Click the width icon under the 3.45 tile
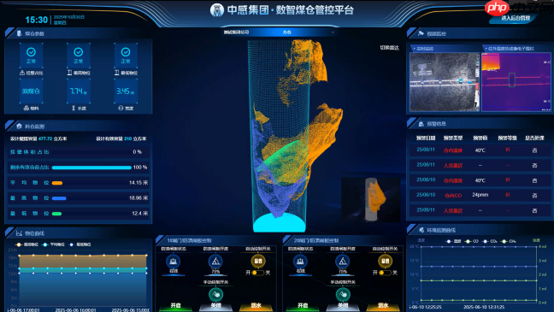The height and width of the screenshot is (312, 554). [x=121, y=108]
